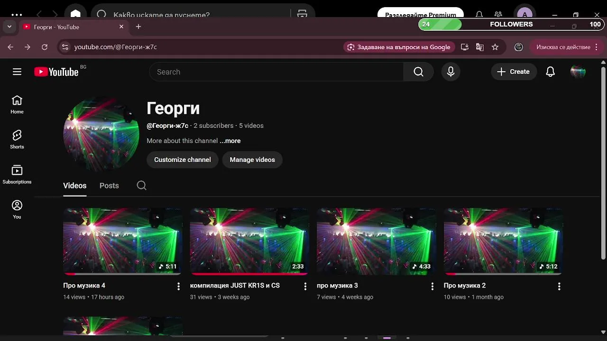
Task: Select the Георги - YouTube browser tab
Action: (74, 27)
